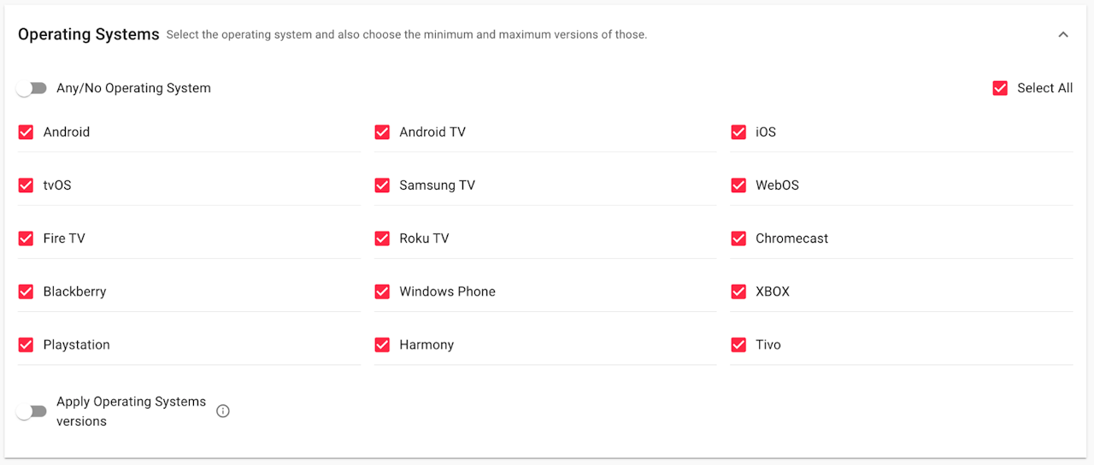This screenshot has width=1094, height=465.
Task: Uncheck the iOS checkbox
Action: point(738,132)
